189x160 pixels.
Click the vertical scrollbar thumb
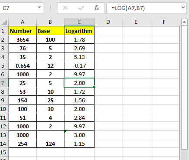pos(184,87)
